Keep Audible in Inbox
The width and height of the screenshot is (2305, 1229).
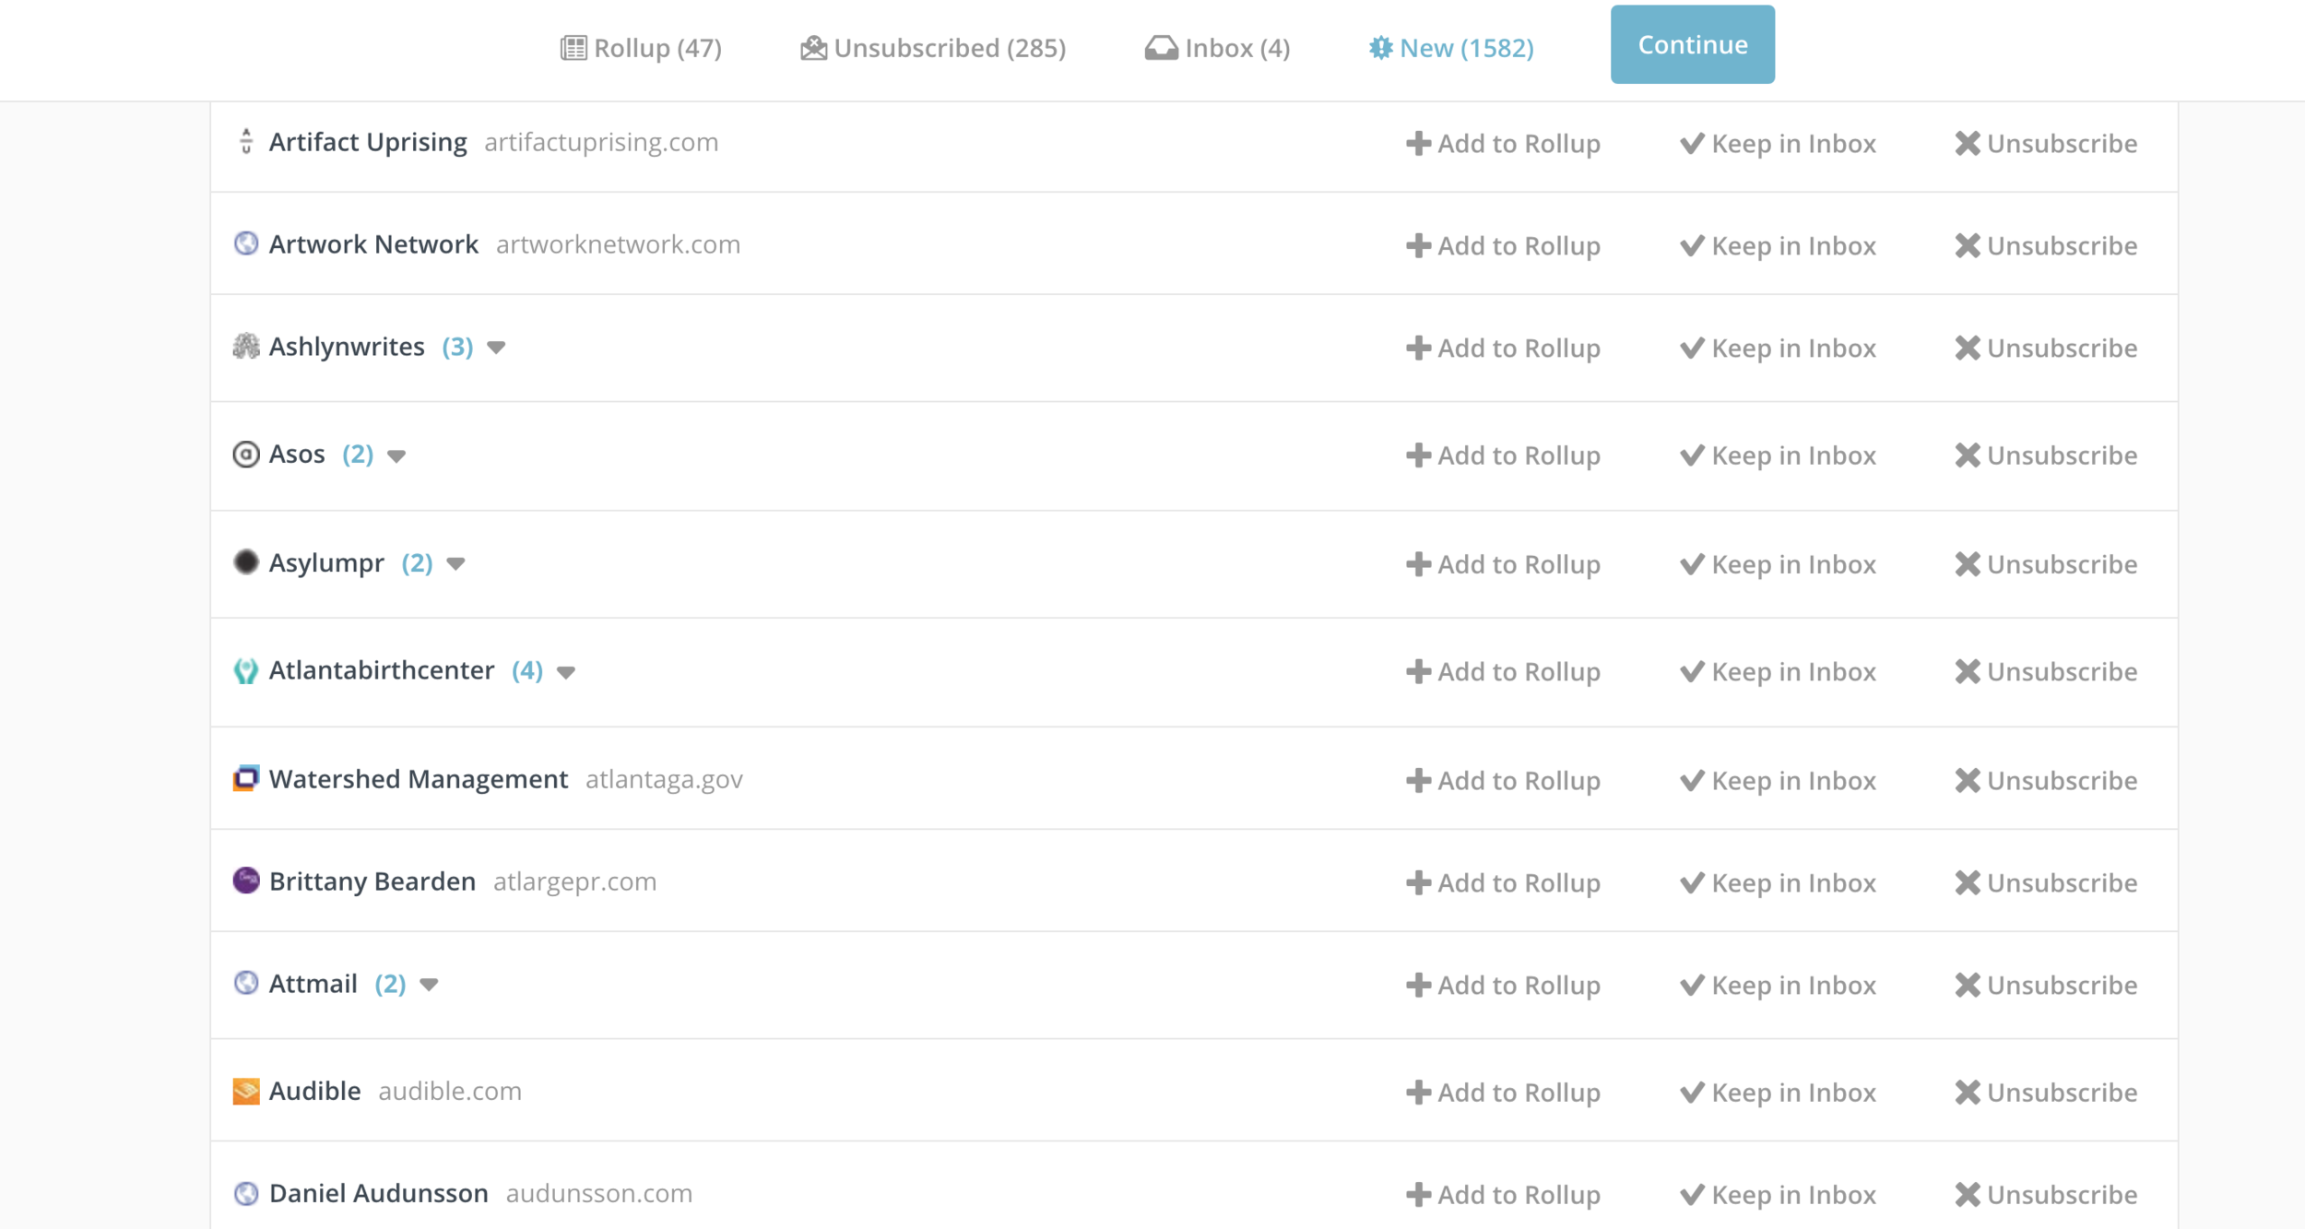pos(1778,1093)
